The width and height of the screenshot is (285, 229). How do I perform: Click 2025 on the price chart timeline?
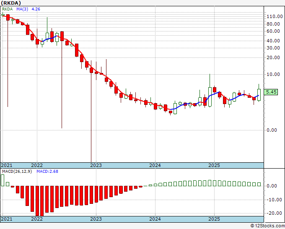214,165
